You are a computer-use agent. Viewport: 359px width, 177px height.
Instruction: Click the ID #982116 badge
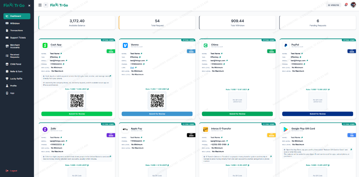334,5
